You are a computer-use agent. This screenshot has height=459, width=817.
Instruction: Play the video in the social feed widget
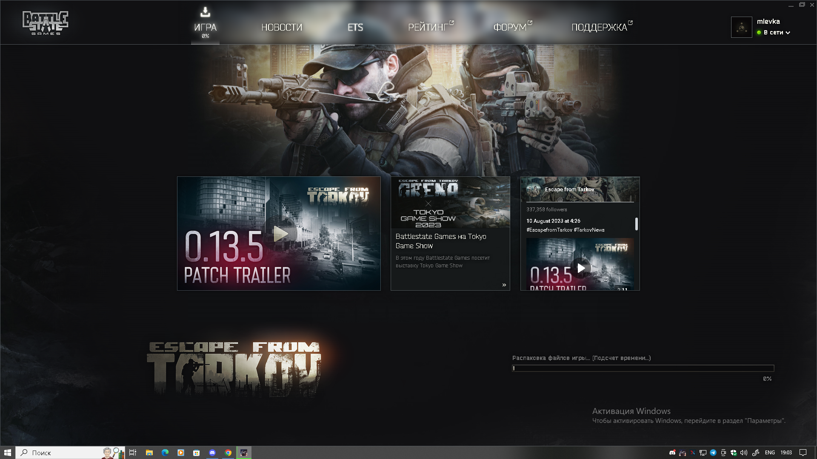[x=581, y=268]
